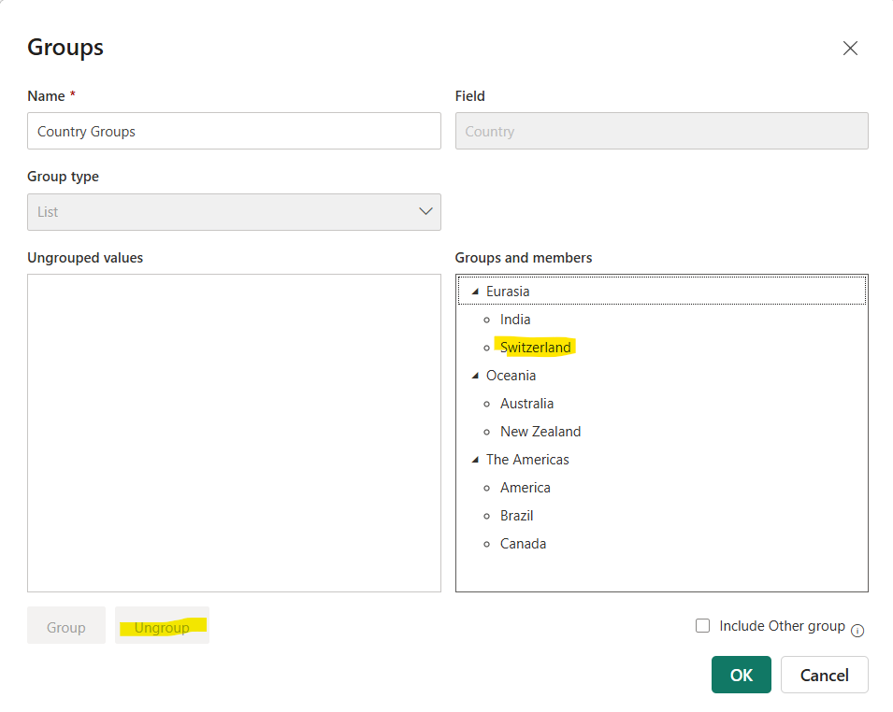Select the highlighted Switzerland member
The image size is (893, 712).
click(x=535, y=347)
